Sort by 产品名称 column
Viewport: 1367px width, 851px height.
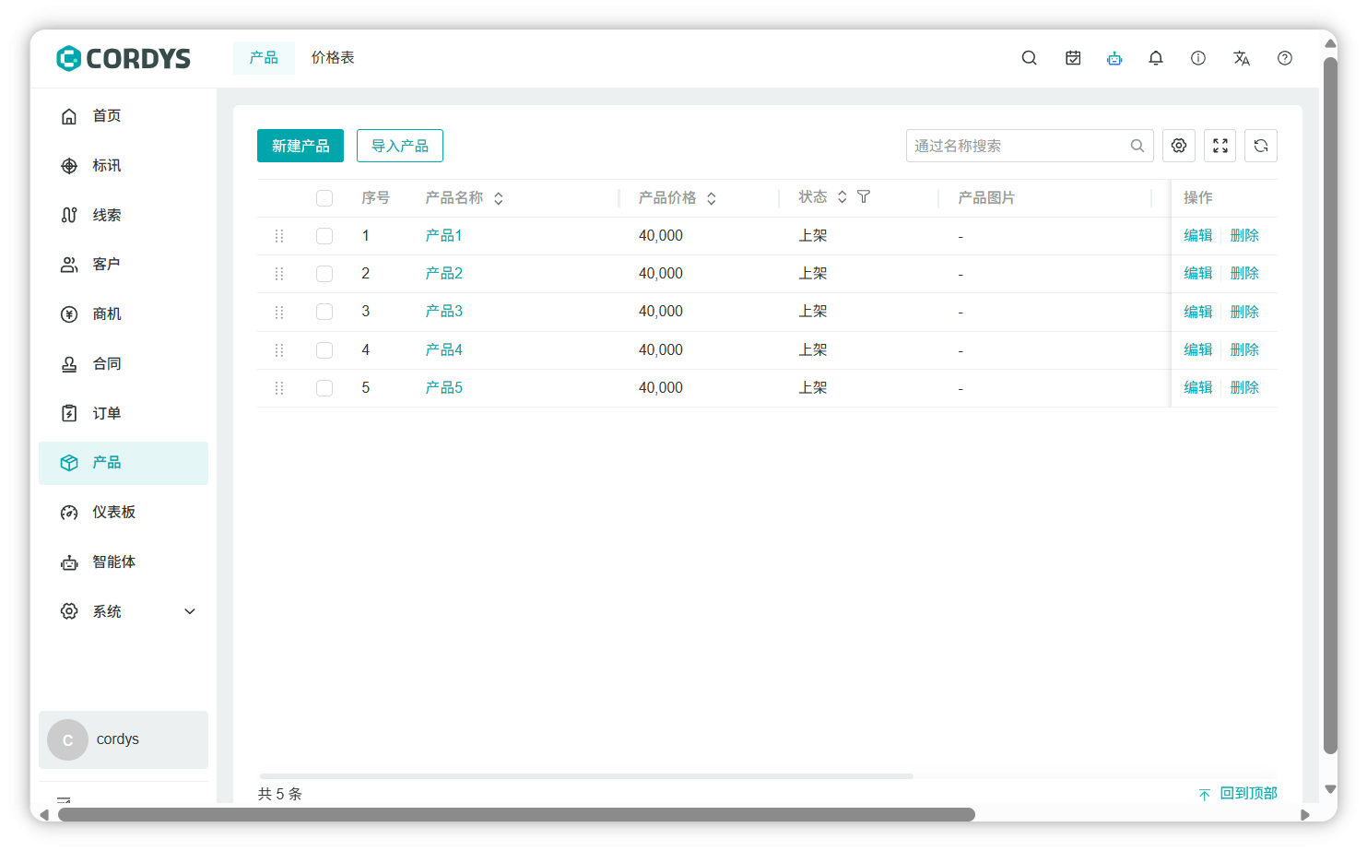coord(499,198)
